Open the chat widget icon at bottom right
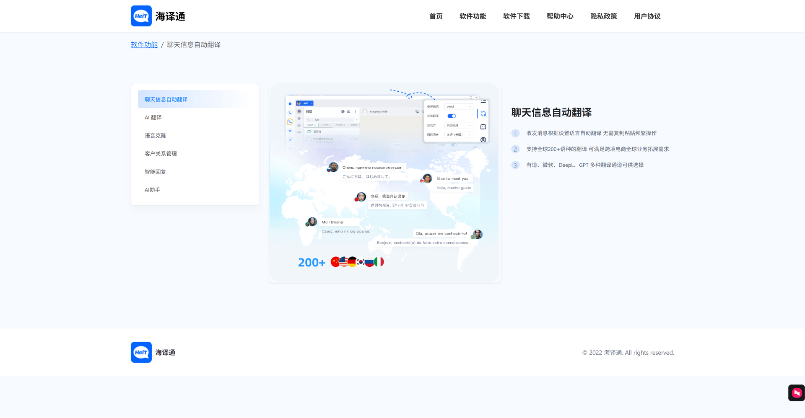The width and height of the screenshot is (805, 418). (x=796, y=393)
